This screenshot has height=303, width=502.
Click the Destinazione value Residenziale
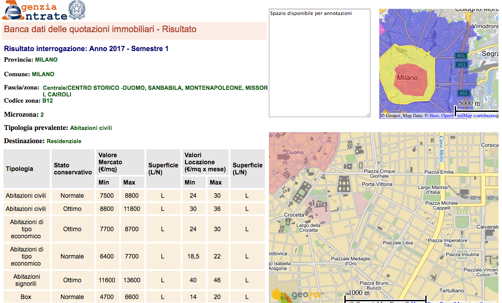click(x=64, y=141)
